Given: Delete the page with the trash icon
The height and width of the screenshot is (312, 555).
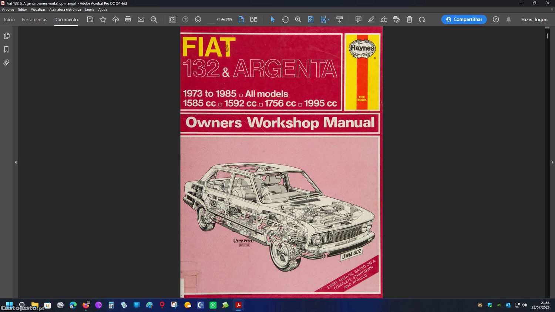Looking at the screenshot, I should click(409, 19).
